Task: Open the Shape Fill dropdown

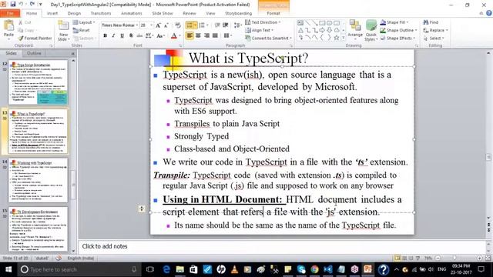Action: pos(394,22)
